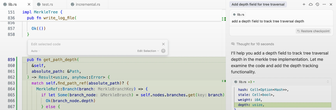This screenshot has height=110, width=336.
Task: Click the lib.rs context chip in chat message
Action: coord(239,15)
